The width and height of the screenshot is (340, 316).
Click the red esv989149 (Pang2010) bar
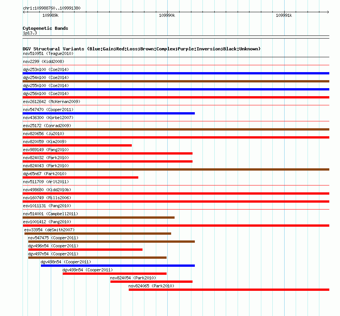pos(108,153)
